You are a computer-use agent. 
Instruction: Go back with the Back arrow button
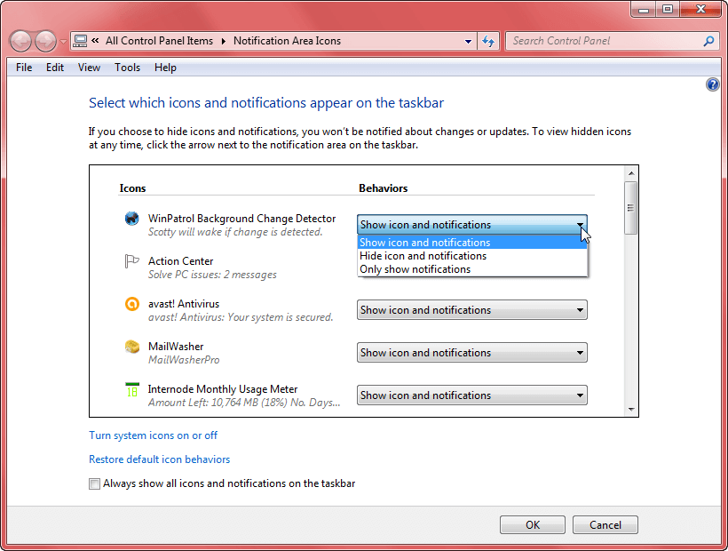click(x=20, y=42)
